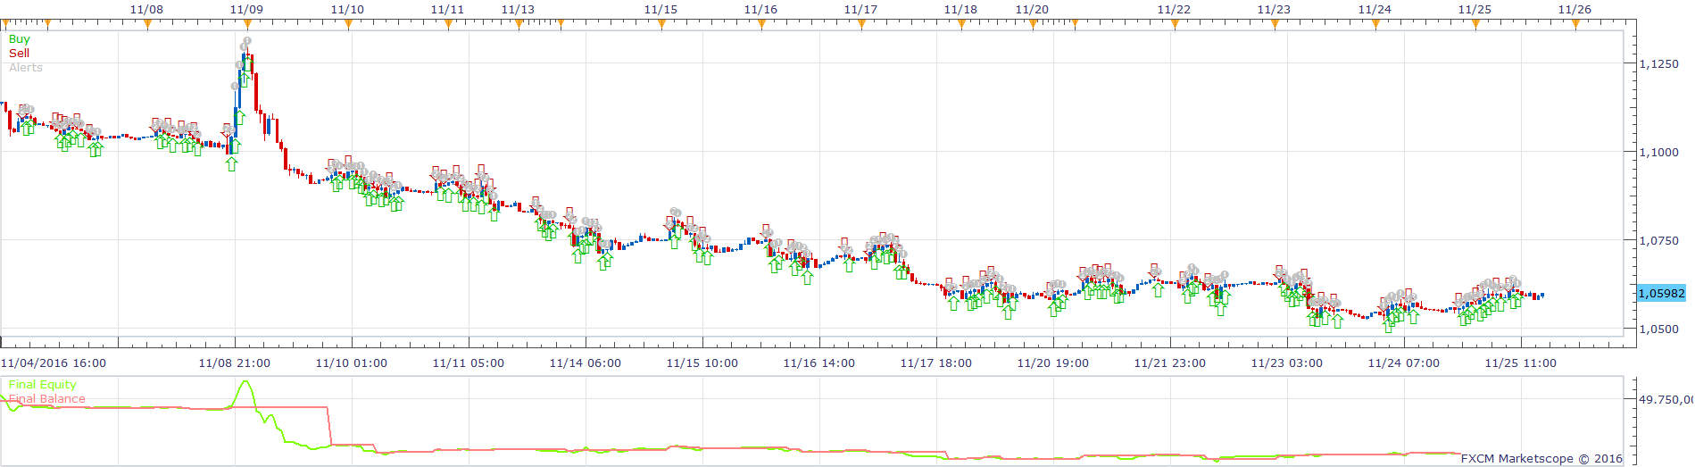Select the 11/11 day marker at top

pyautogui.click(x=447, y=10)
